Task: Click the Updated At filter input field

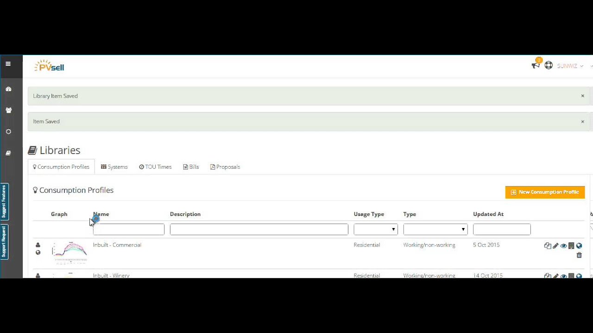Action: coord(502,229)
